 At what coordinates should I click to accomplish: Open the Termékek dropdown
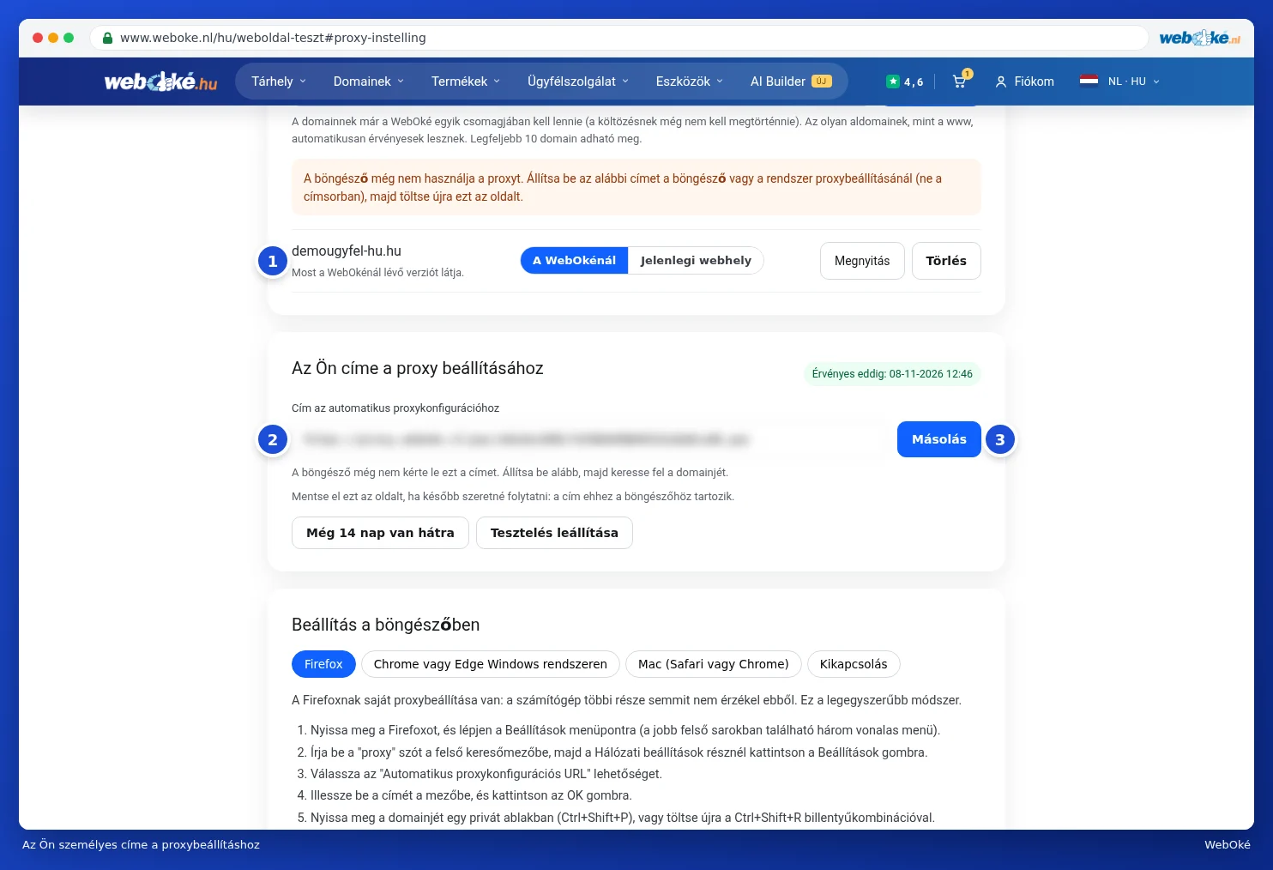coord(466,82)
